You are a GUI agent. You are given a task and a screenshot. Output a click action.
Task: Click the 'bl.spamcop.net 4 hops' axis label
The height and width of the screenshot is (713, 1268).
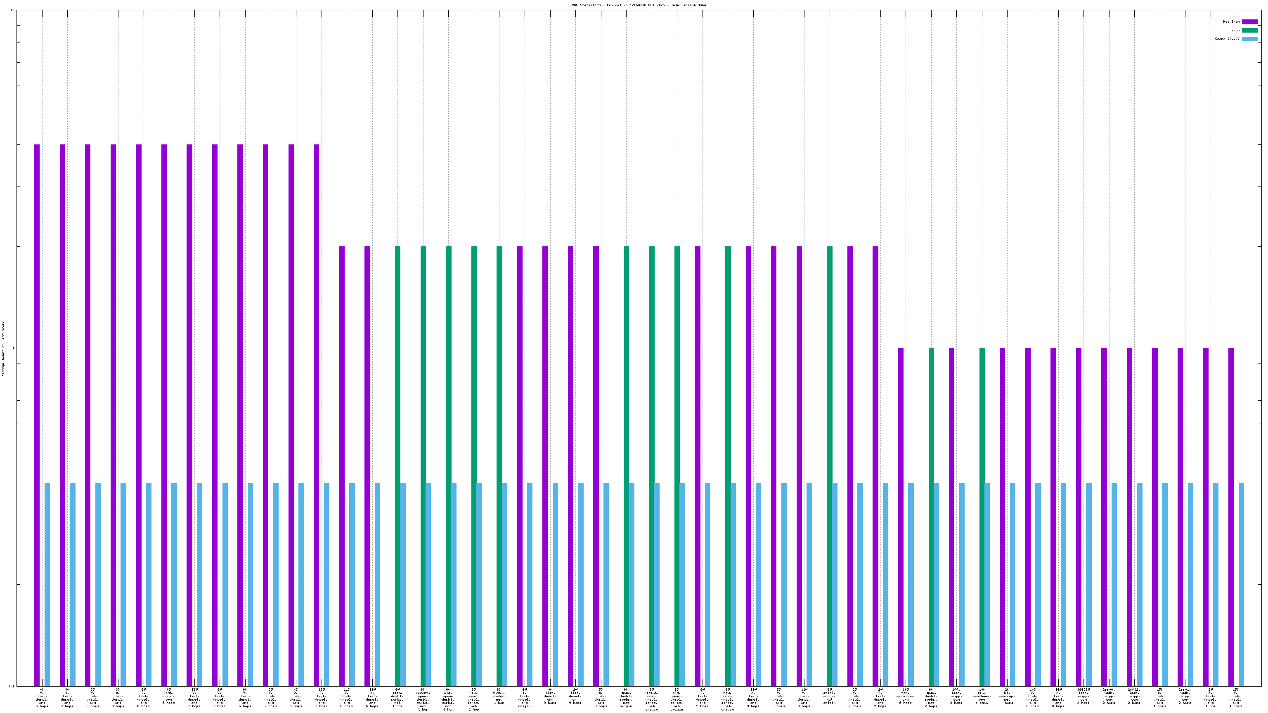(1007, 696)
